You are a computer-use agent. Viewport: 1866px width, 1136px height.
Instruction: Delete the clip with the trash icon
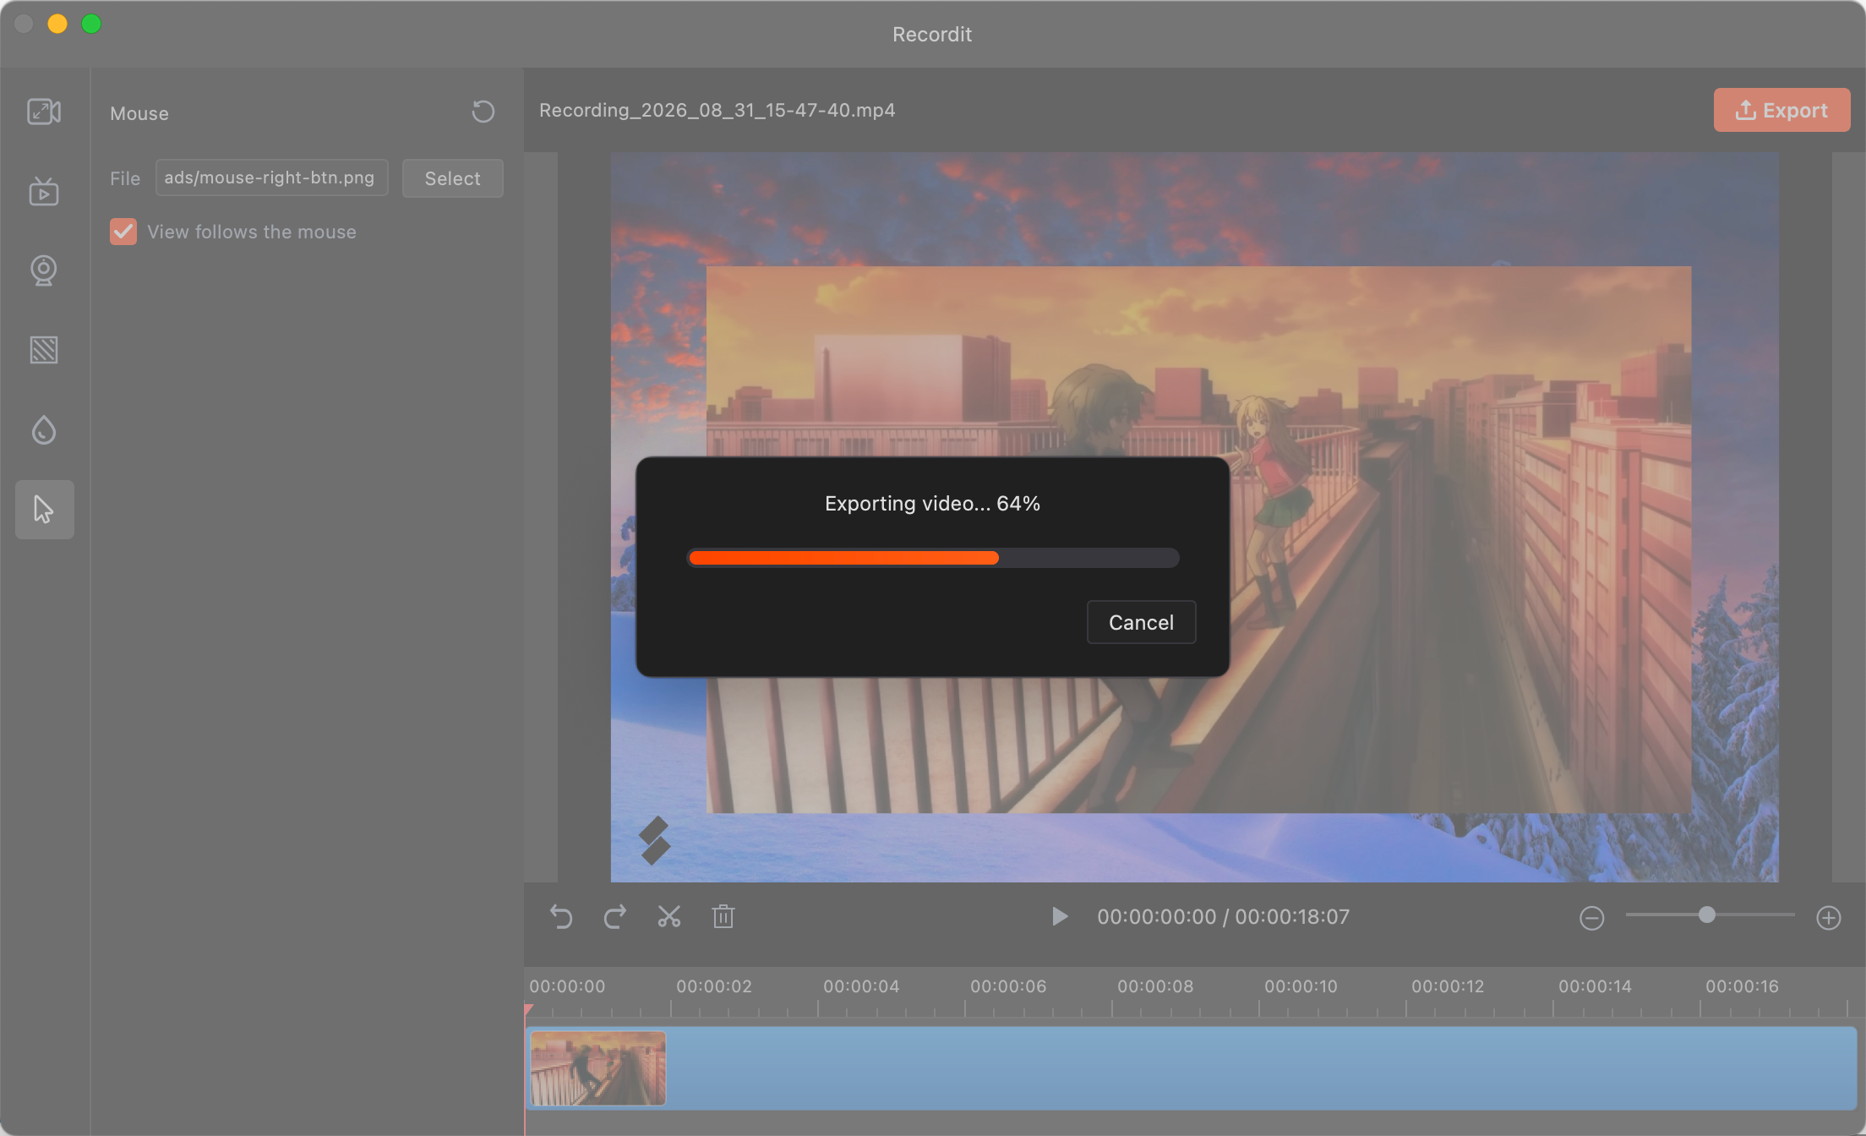point(723,916)
